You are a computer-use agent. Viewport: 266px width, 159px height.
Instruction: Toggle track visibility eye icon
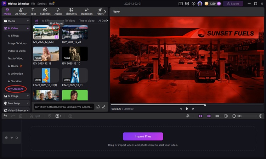coord(12,137)
